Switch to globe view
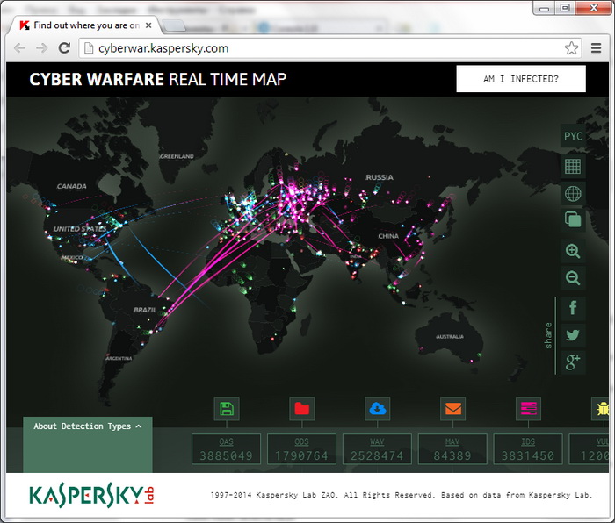This screenshot has height=523, width=615. pos(573,193)
